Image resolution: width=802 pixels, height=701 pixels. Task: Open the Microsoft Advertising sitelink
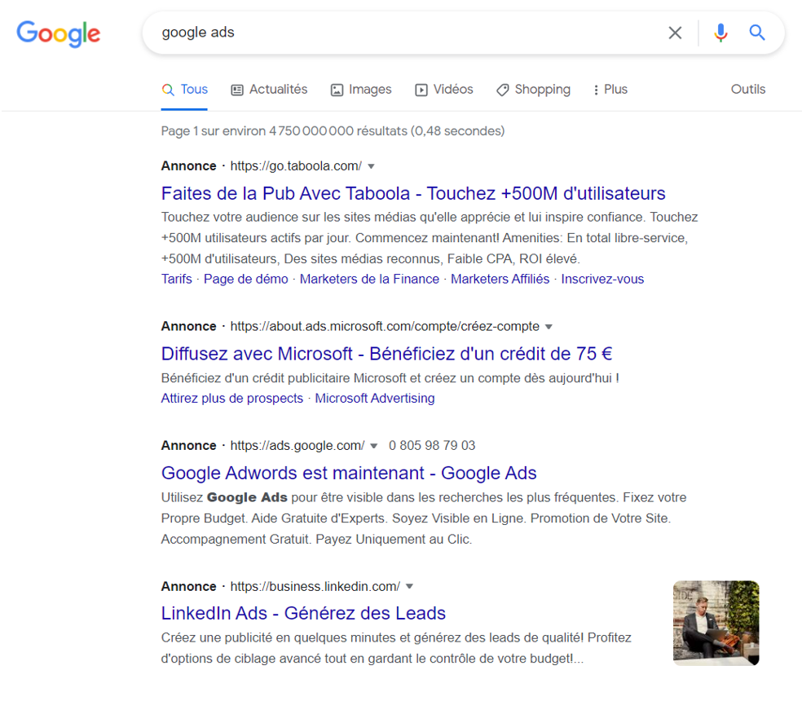tap(375, 398)
